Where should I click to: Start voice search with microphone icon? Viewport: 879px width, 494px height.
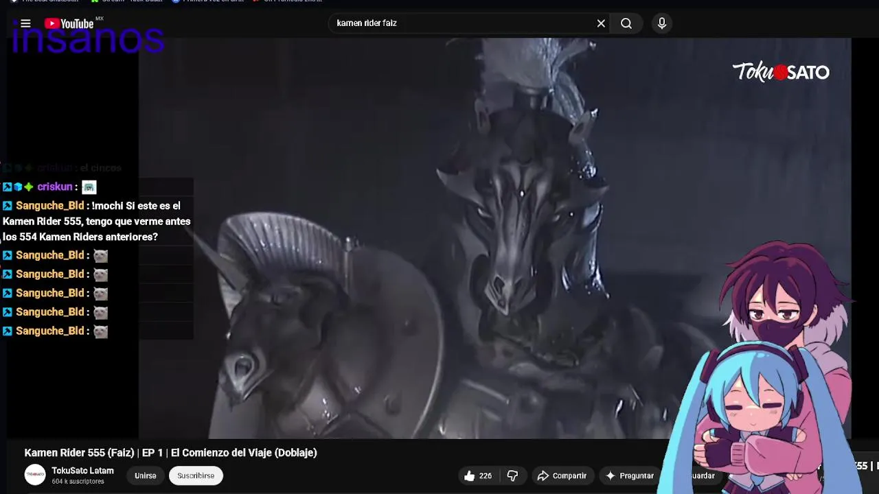(662, 23)
